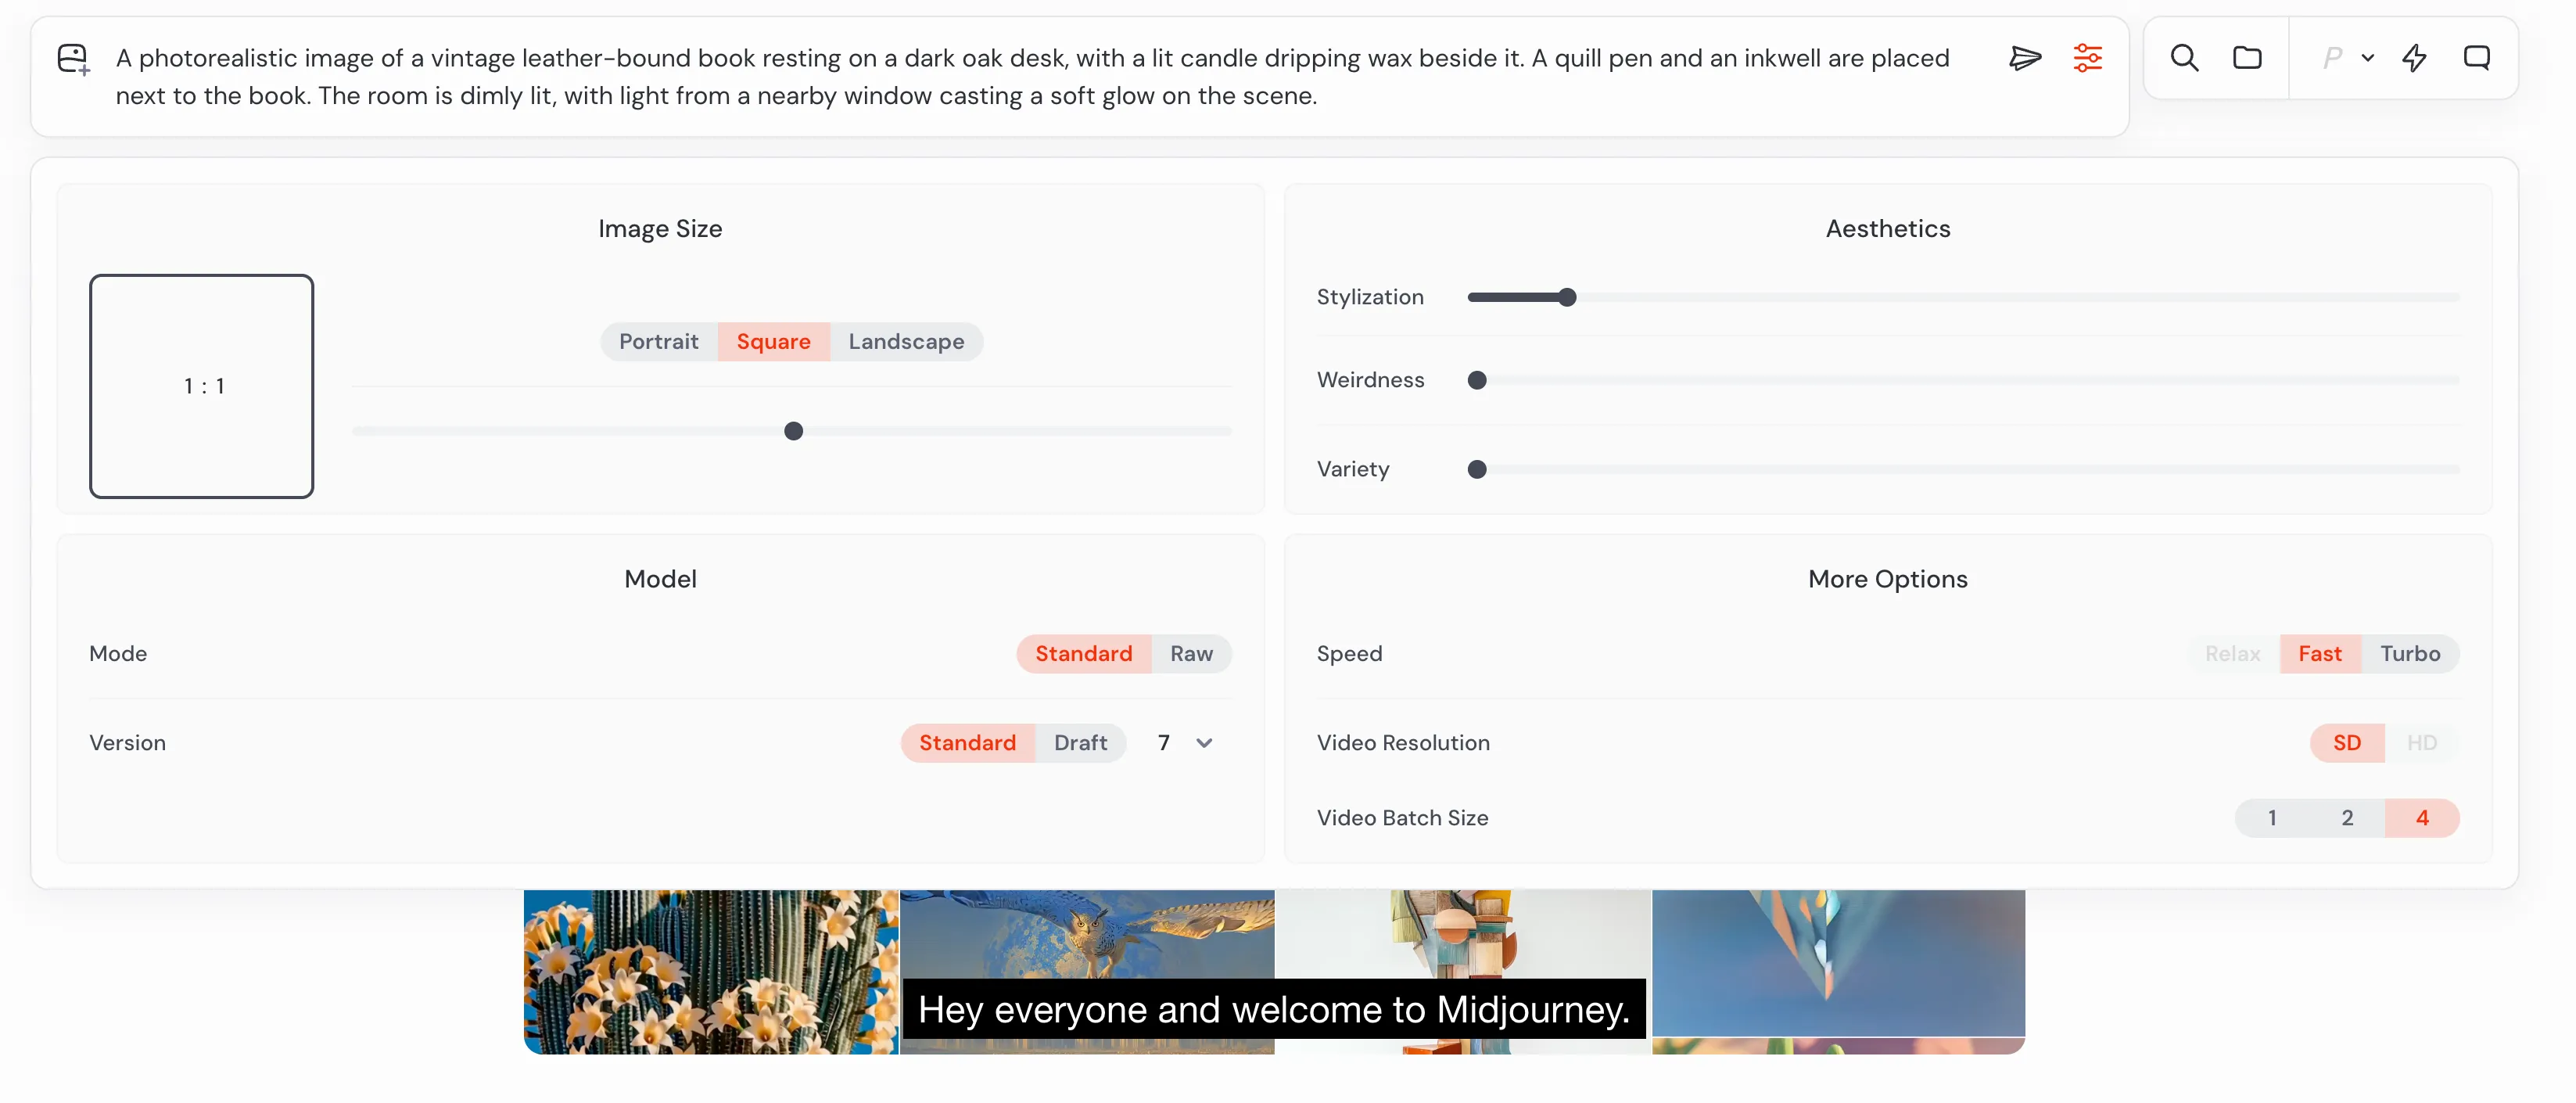Select the Landscape image size
Image resolution: width=2576 pixels, height=1103 pixels.
(x=906, y=342)
